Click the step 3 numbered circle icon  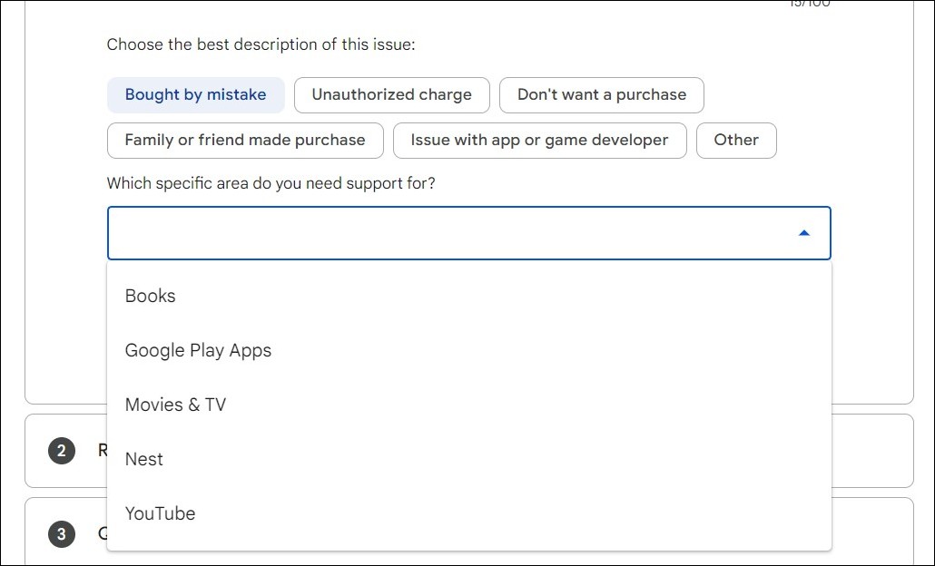[61, 534]
